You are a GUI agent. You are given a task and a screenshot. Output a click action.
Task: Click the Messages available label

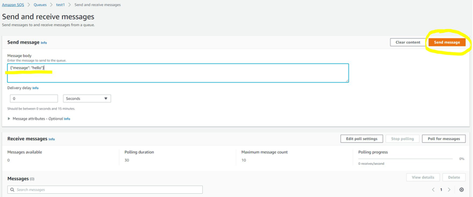click(x=25, y=152)
